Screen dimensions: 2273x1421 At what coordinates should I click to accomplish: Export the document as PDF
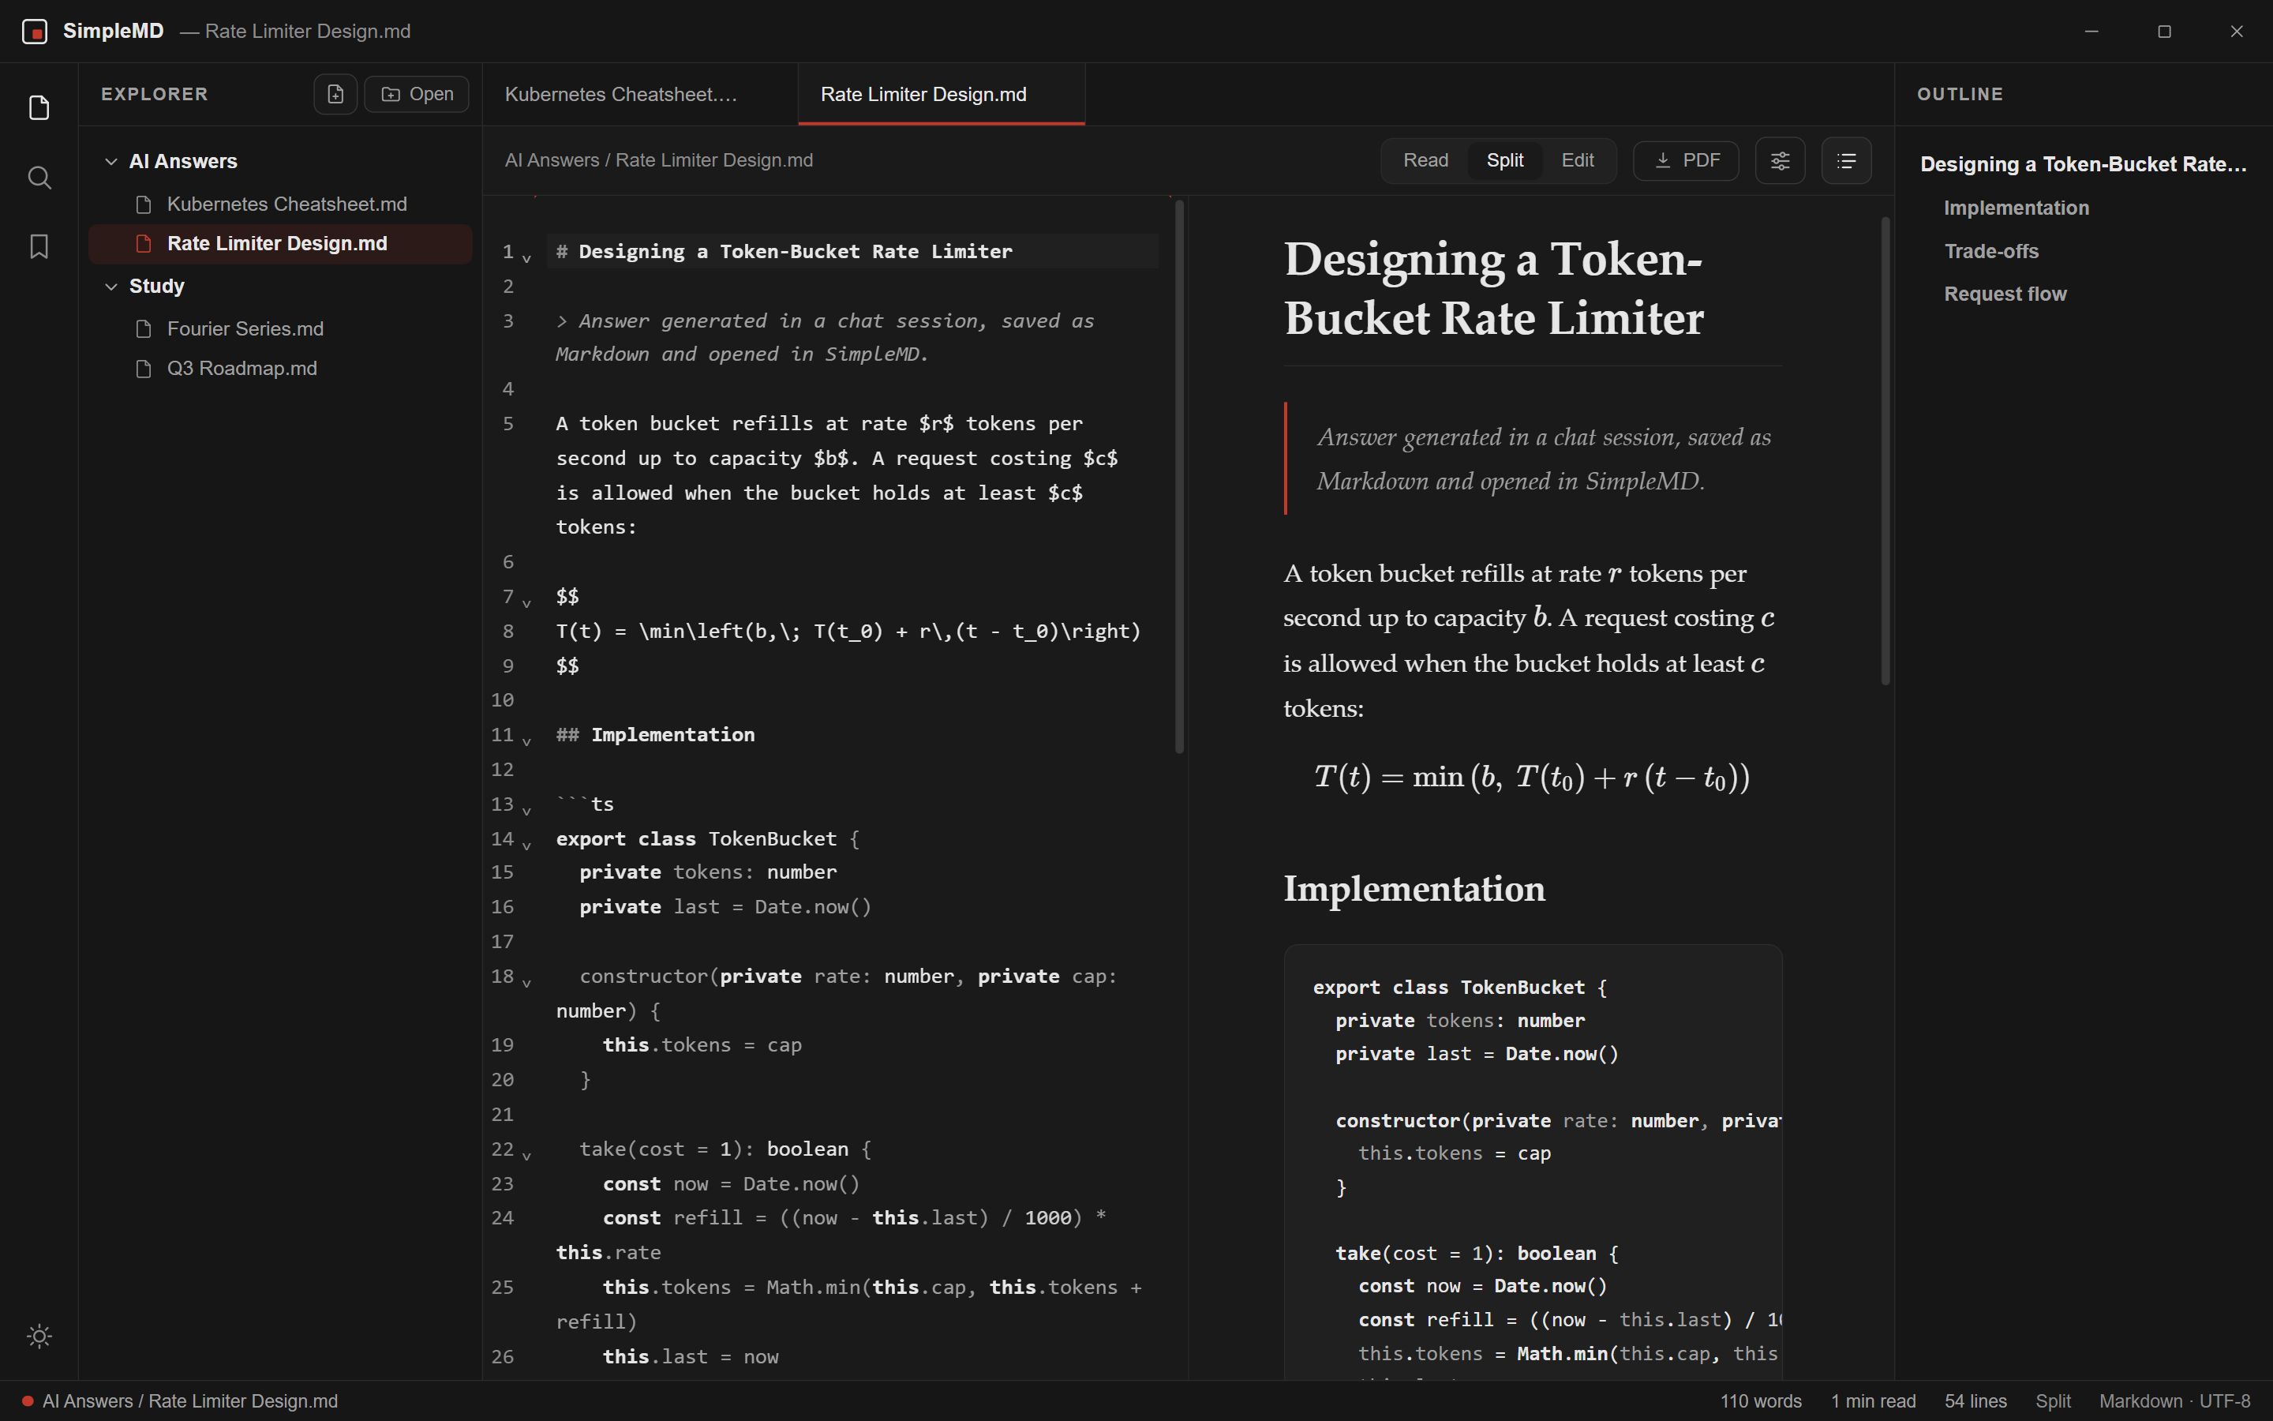point(1686,161)
